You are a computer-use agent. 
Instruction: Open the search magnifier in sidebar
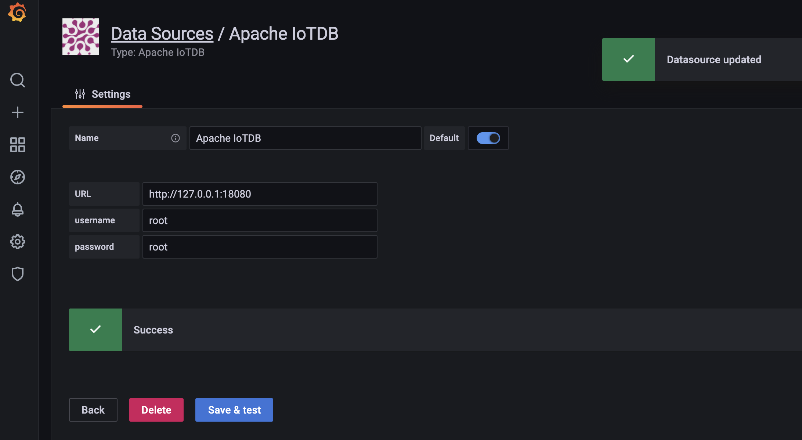coord(17,80)
